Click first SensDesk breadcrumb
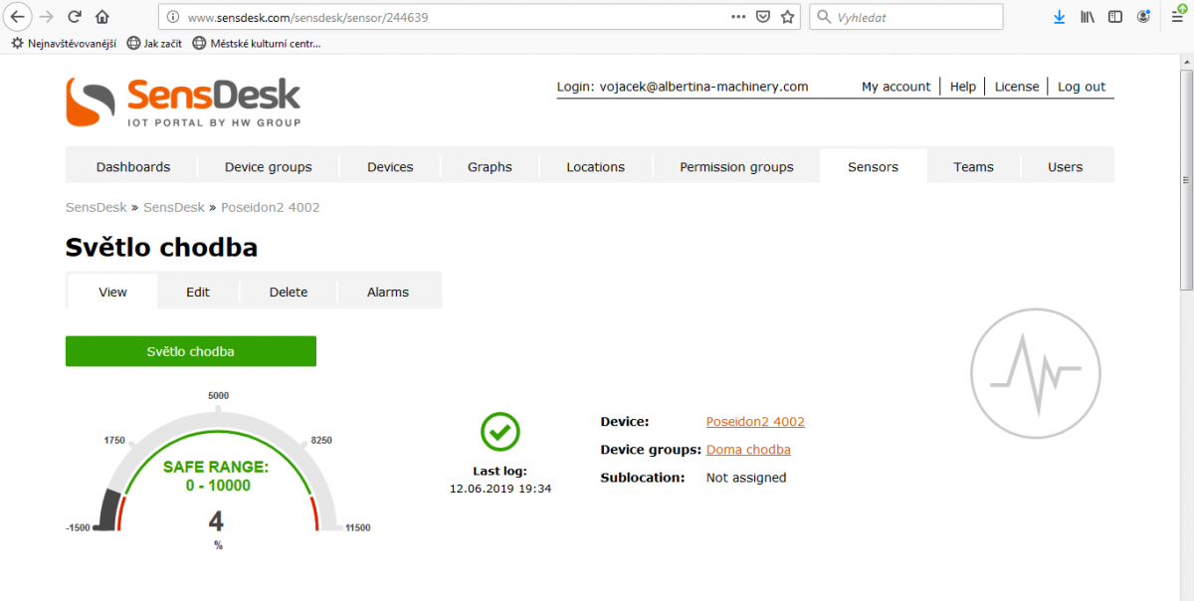Viewport: 1194px width, 601px height. [x=97, y=207]
